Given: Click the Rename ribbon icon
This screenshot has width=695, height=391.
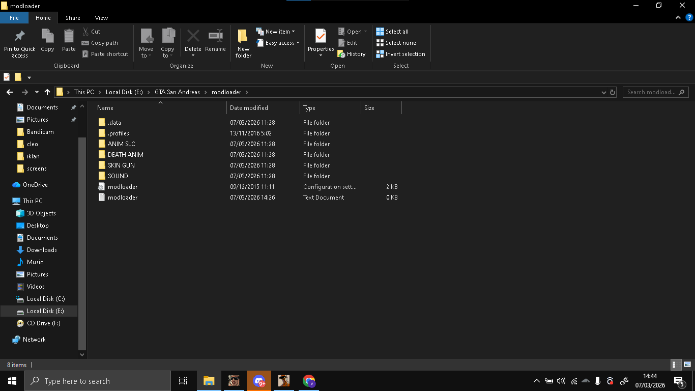Looking at the screenshot, I should 215,36.
